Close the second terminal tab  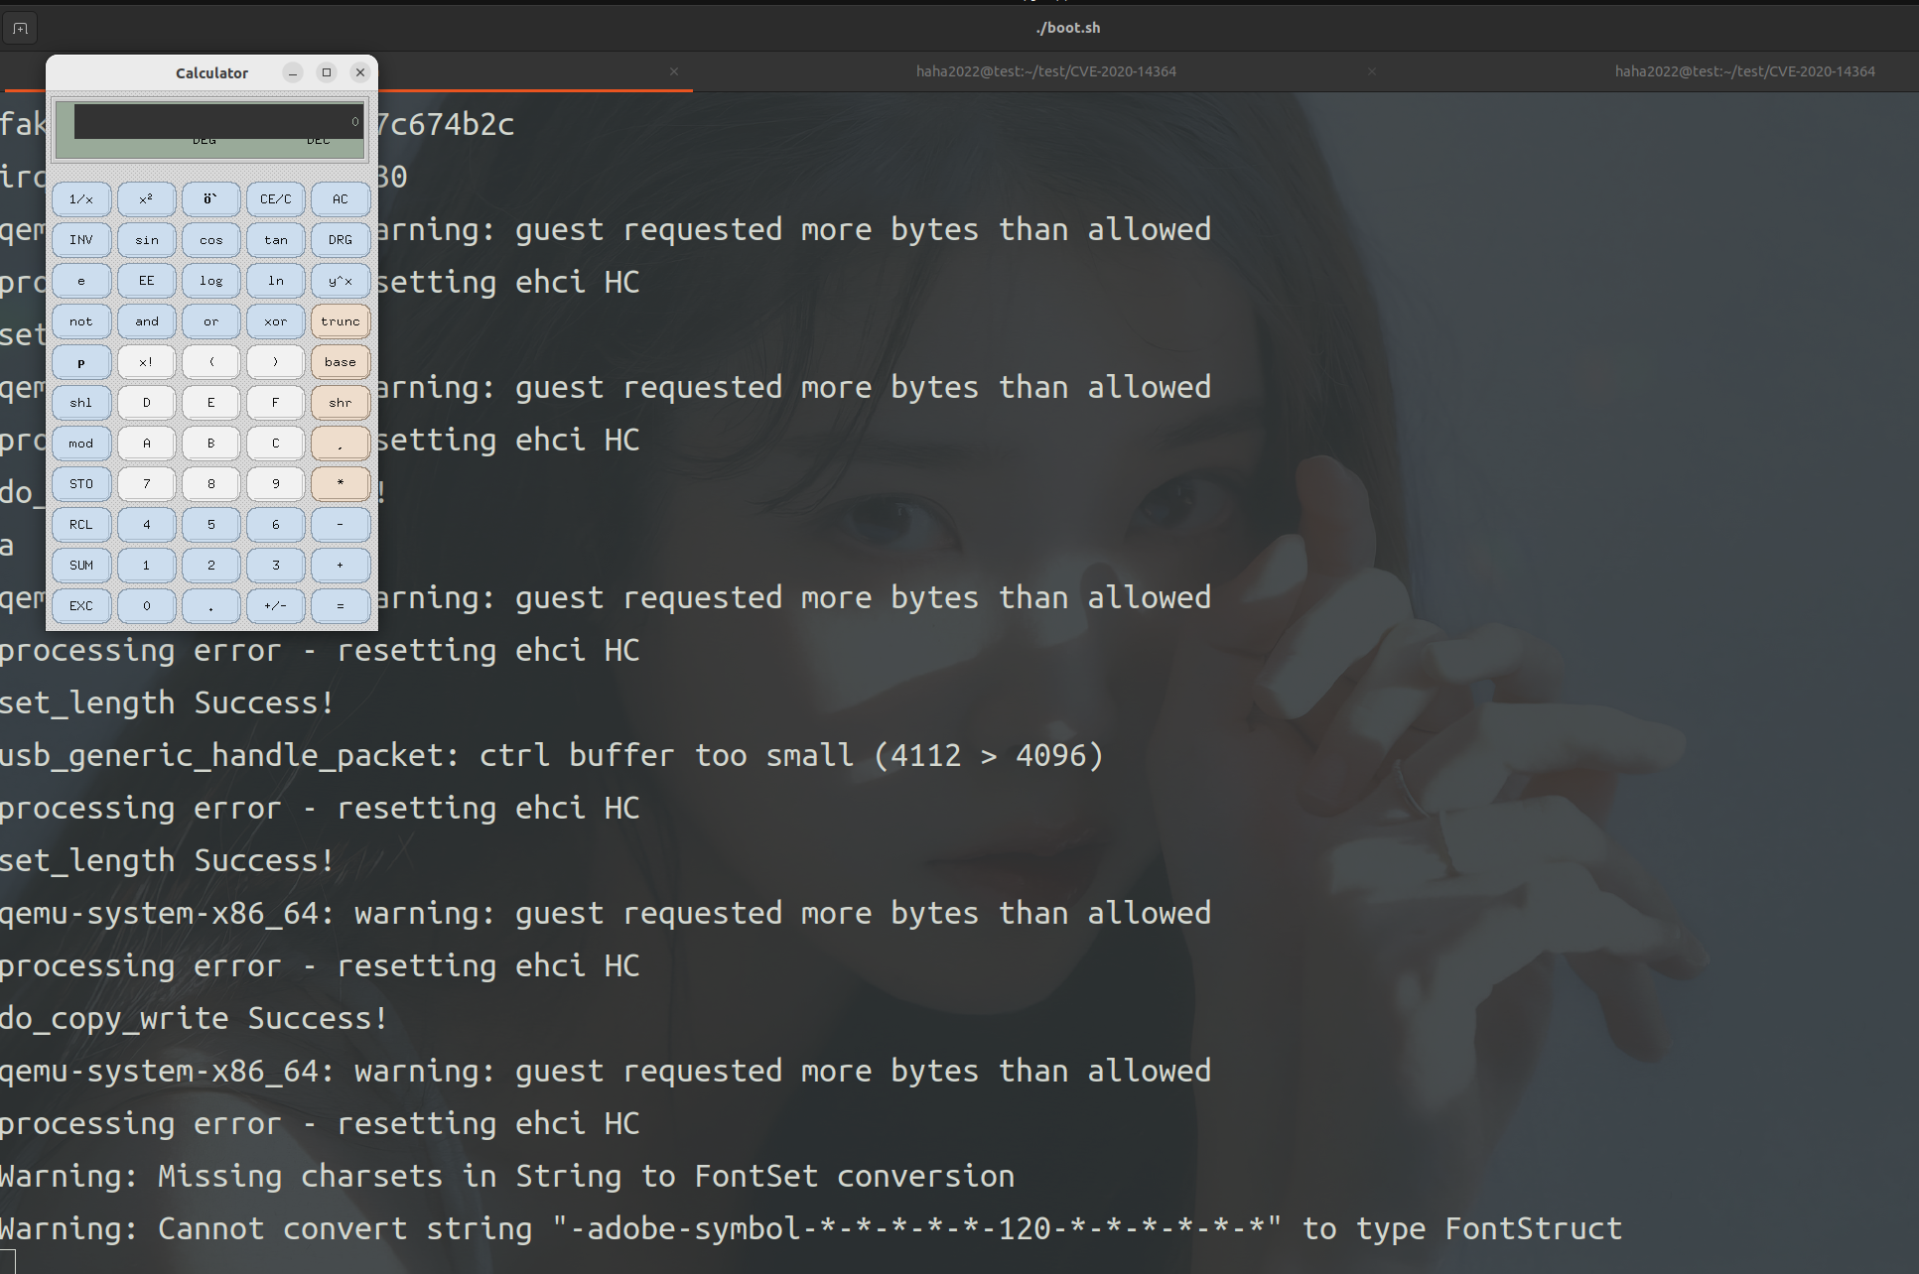[x=1372, y=71]
